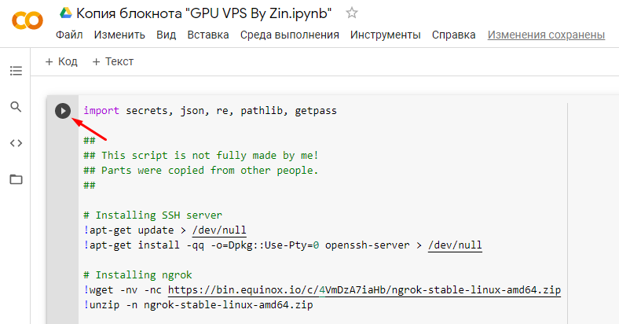Screen dimensions: 619x324
Task: Add a text cell with + Текст
Action: pos(113,61)
